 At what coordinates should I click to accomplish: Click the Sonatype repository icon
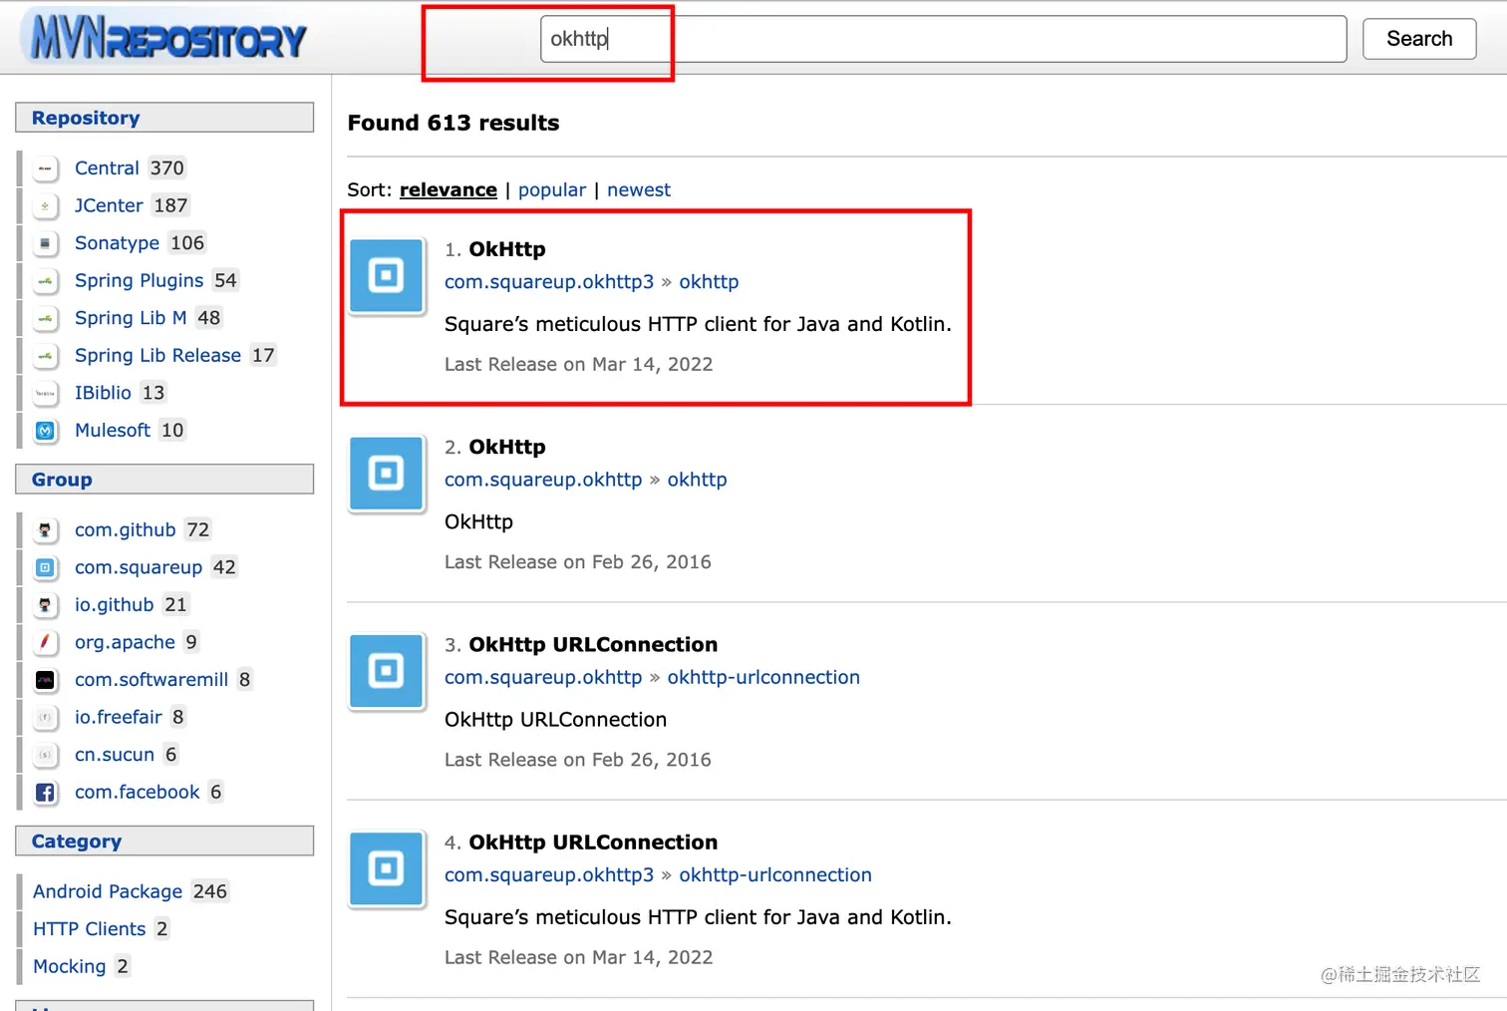45,243
